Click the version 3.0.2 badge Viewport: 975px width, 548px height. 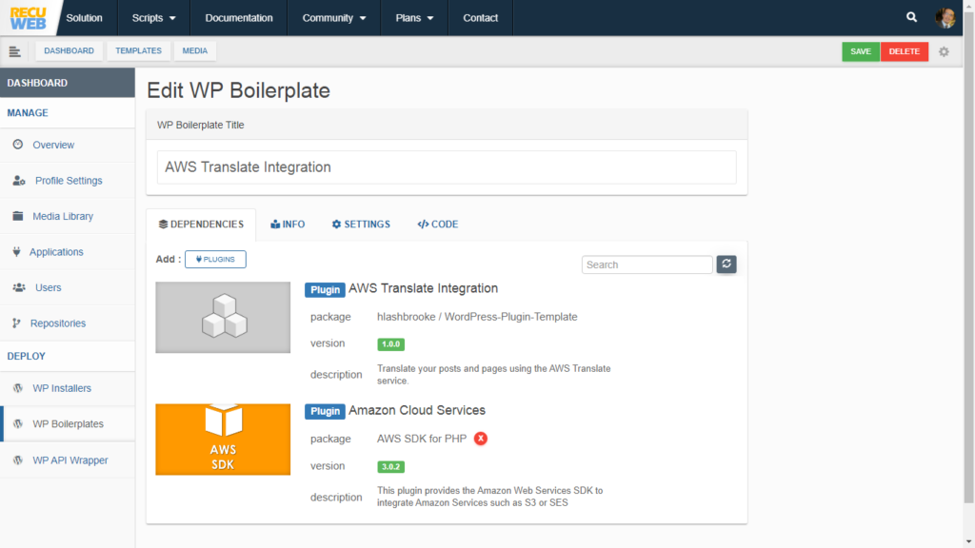pyautogui.click(x=390, y=466)
